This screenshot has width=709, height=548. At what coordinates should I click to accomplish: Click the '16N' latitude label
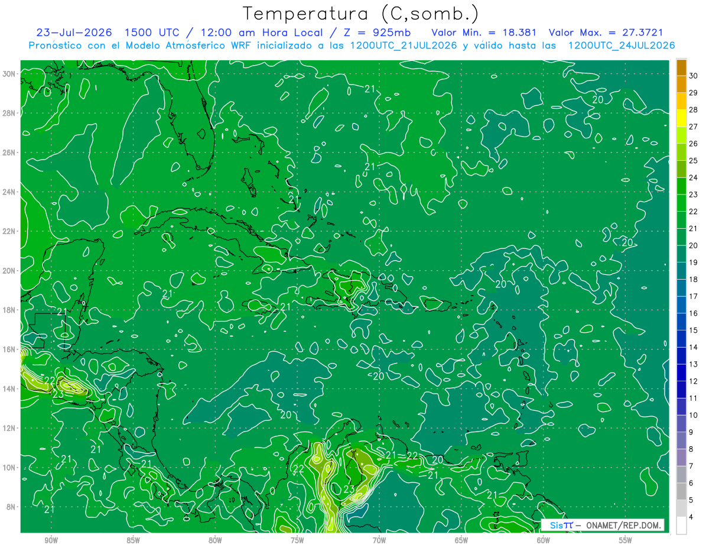point(9,349)
